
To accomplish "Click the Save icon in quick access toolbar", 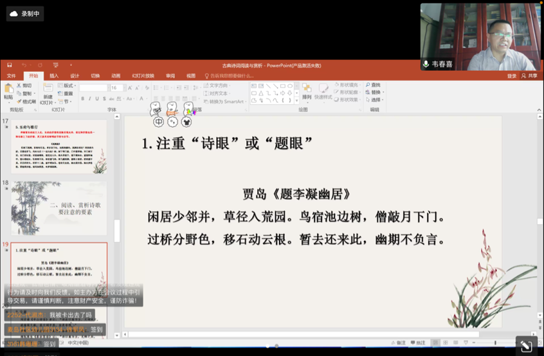I will (10, 65).
